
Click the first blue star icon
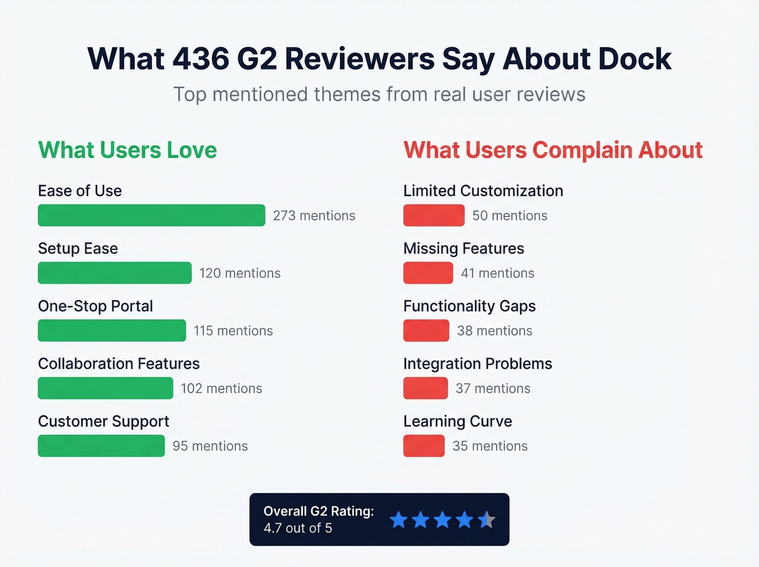tap(400, 520)
